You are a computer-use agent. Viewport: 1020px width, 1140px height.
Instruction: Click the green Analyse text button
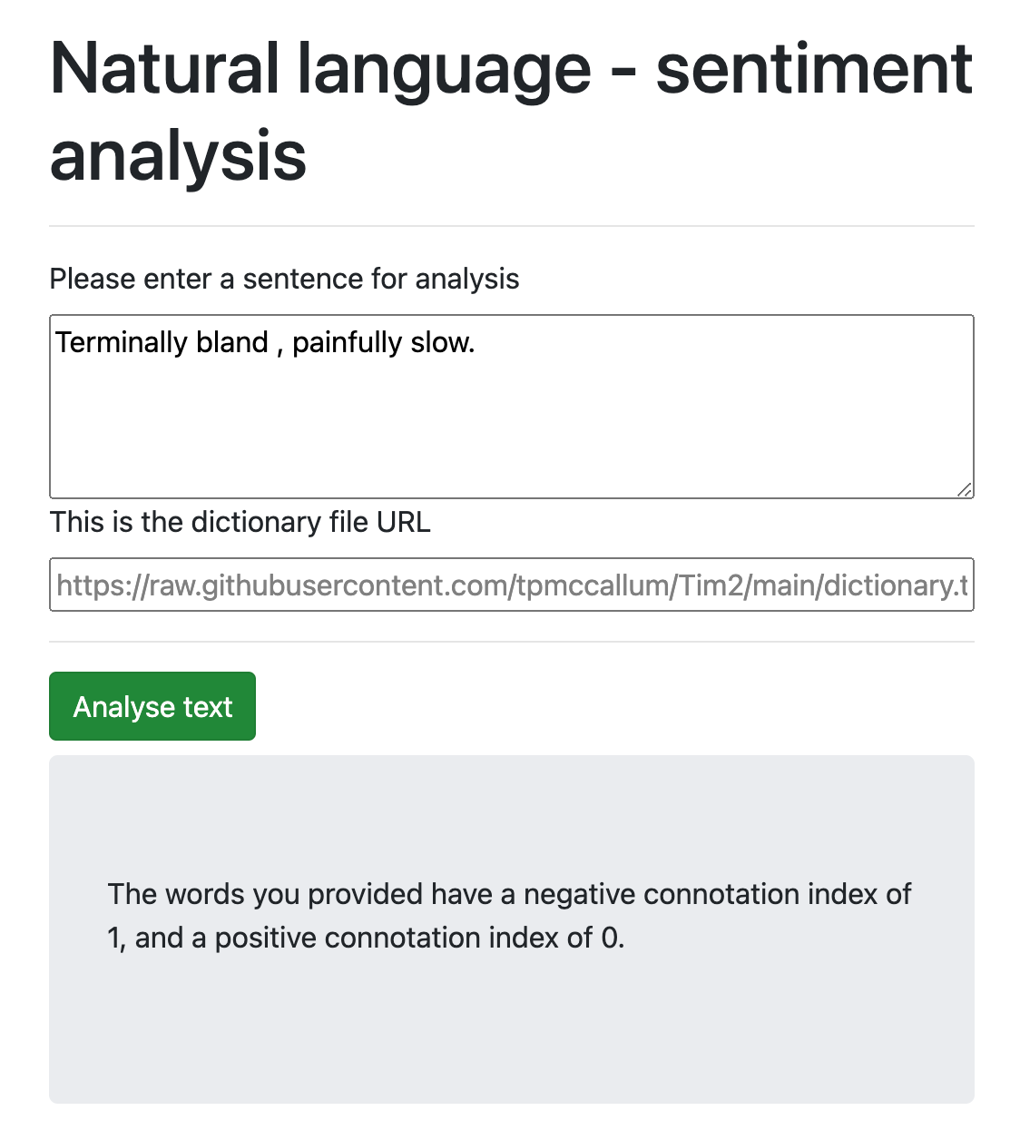[x=152, y=706]
